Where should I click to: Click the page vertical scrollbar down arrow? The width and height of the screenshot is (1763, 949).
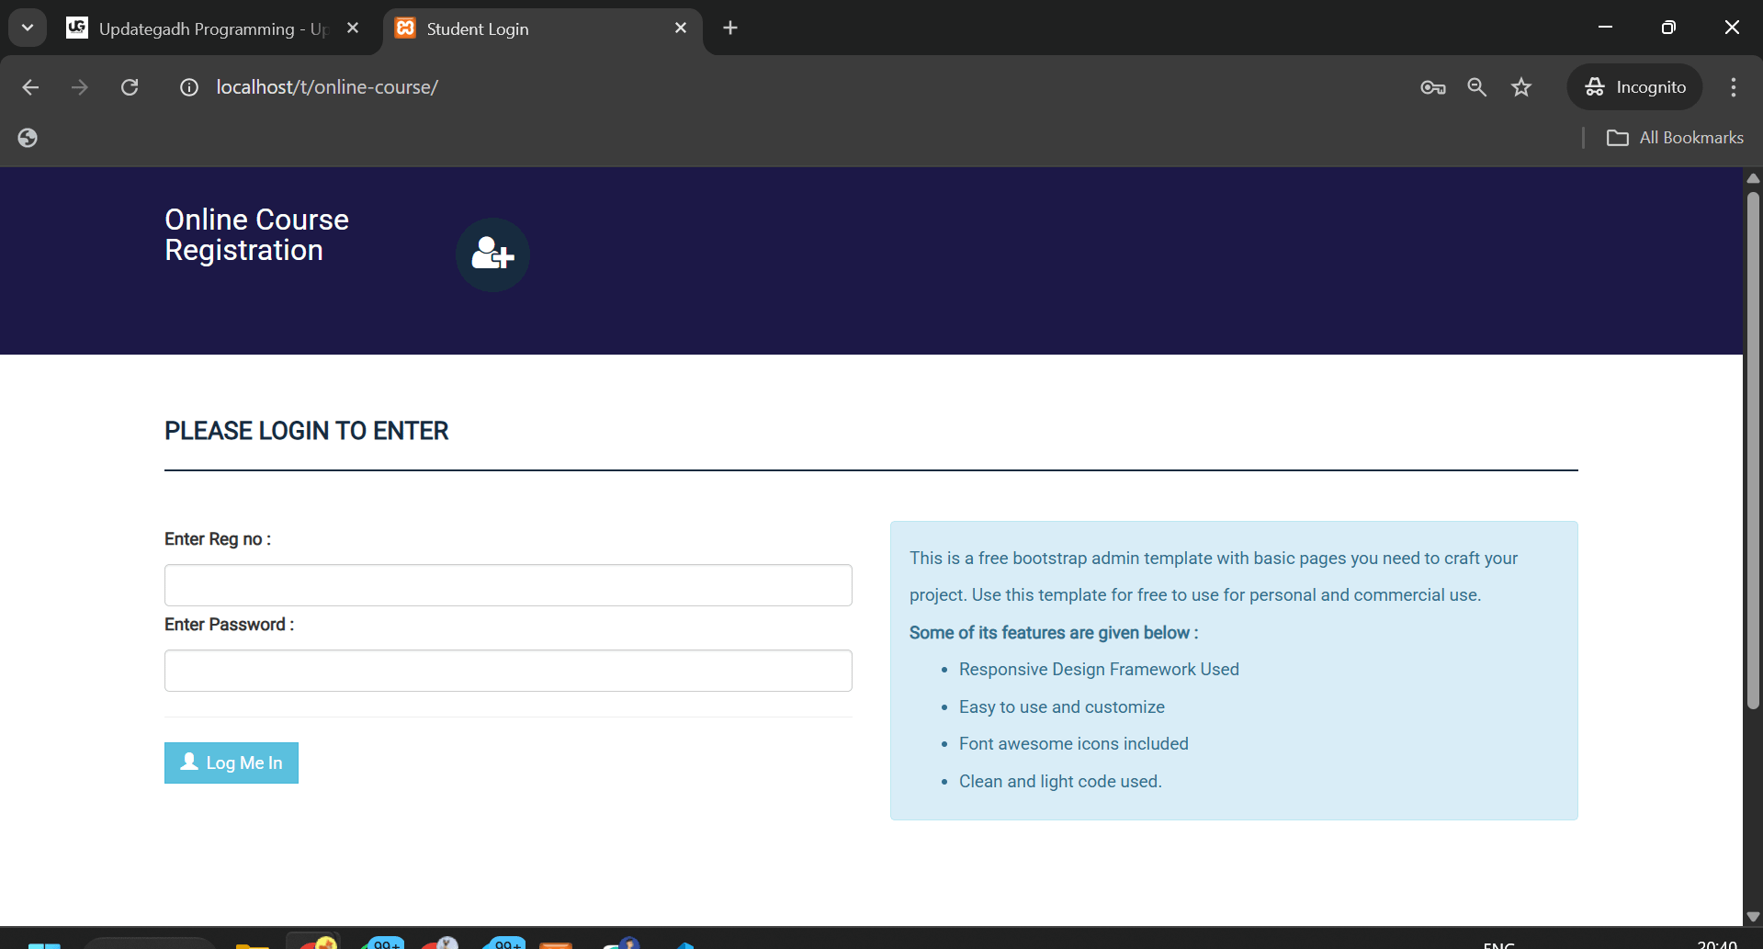click(x=1753, y=916)
